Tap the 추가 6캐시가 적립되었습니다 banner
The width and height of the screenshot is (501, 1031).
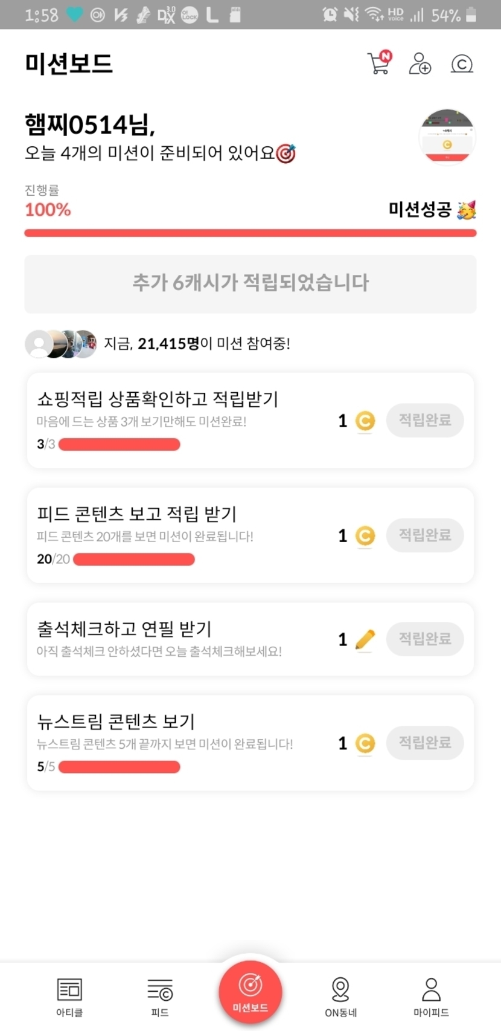point(250,283)
